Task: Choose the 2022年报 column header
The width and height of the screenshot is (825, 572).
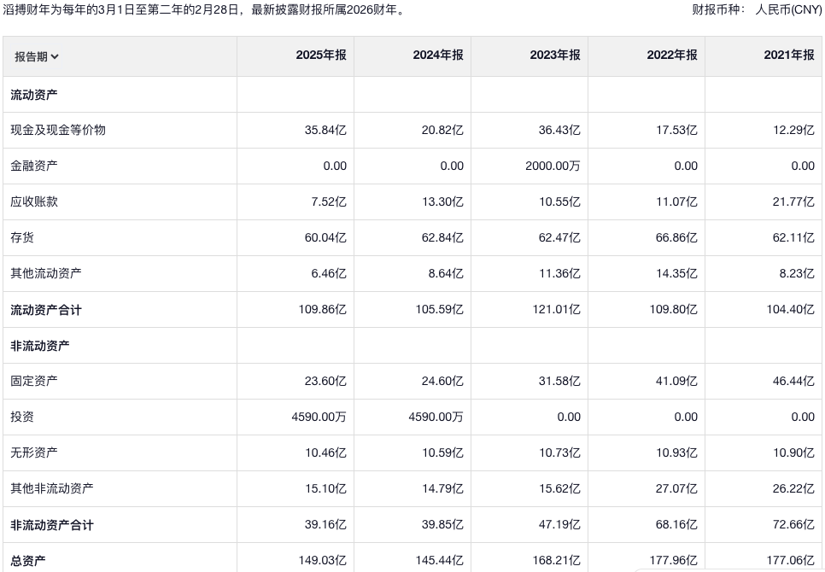Action: click(671, 55)
